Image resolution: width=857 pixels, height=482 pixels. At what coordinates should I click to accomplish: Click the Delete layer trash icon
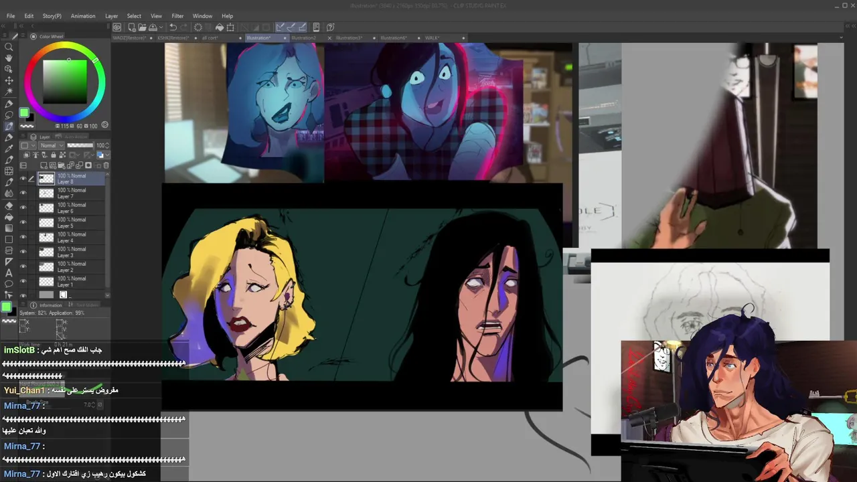click(106, 165)
